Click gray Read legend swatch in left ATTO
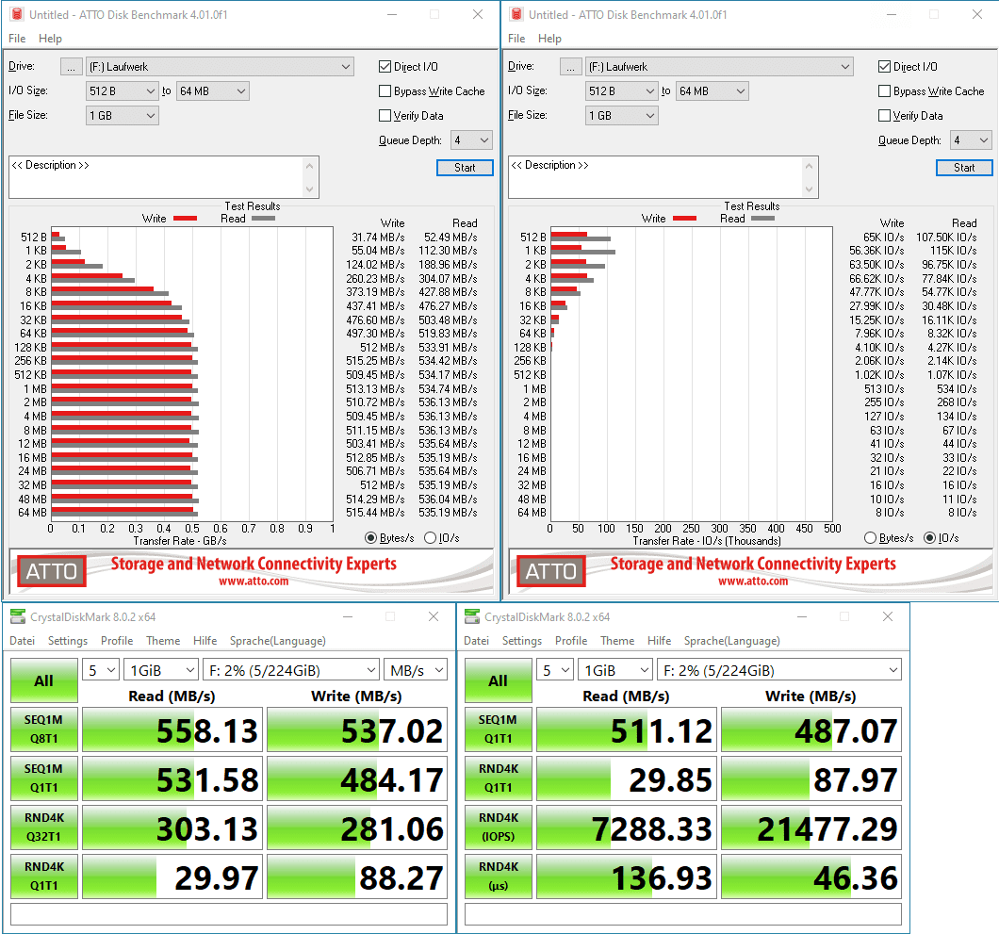999x934 pixels. (263, 219)
